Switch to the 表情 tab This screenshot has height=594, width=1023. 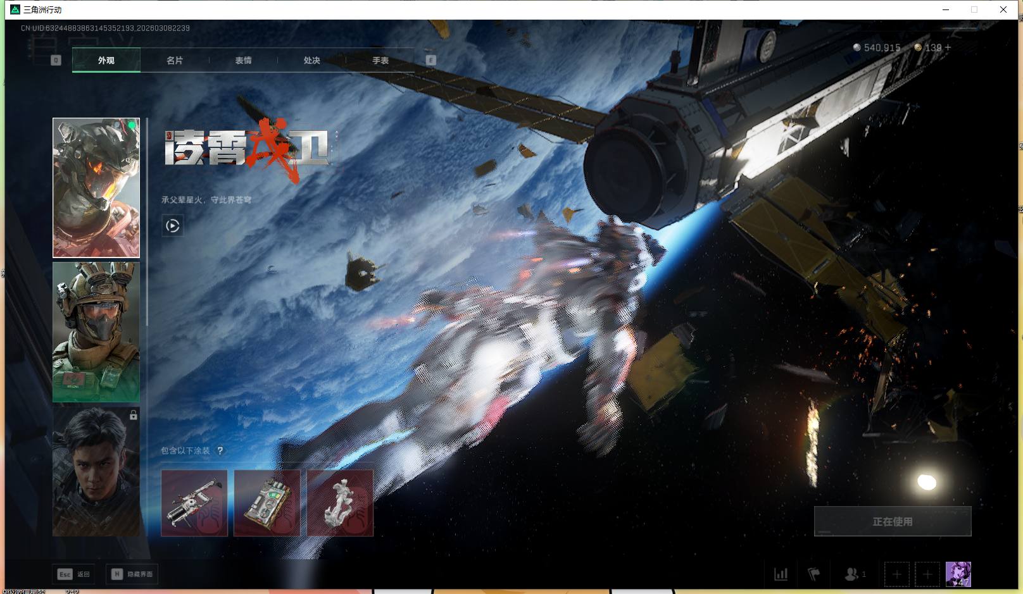pyautogui.click(x=244, y=60)
